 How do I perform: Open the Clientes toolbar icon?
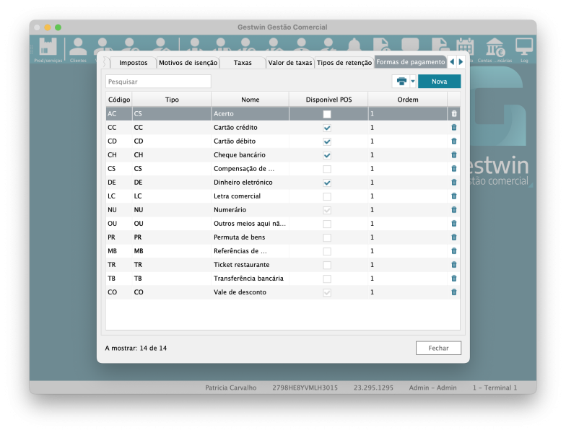(78, 48)
